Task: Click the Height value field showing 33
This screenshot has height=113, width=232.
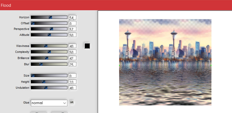Action: tap(73, 82)
